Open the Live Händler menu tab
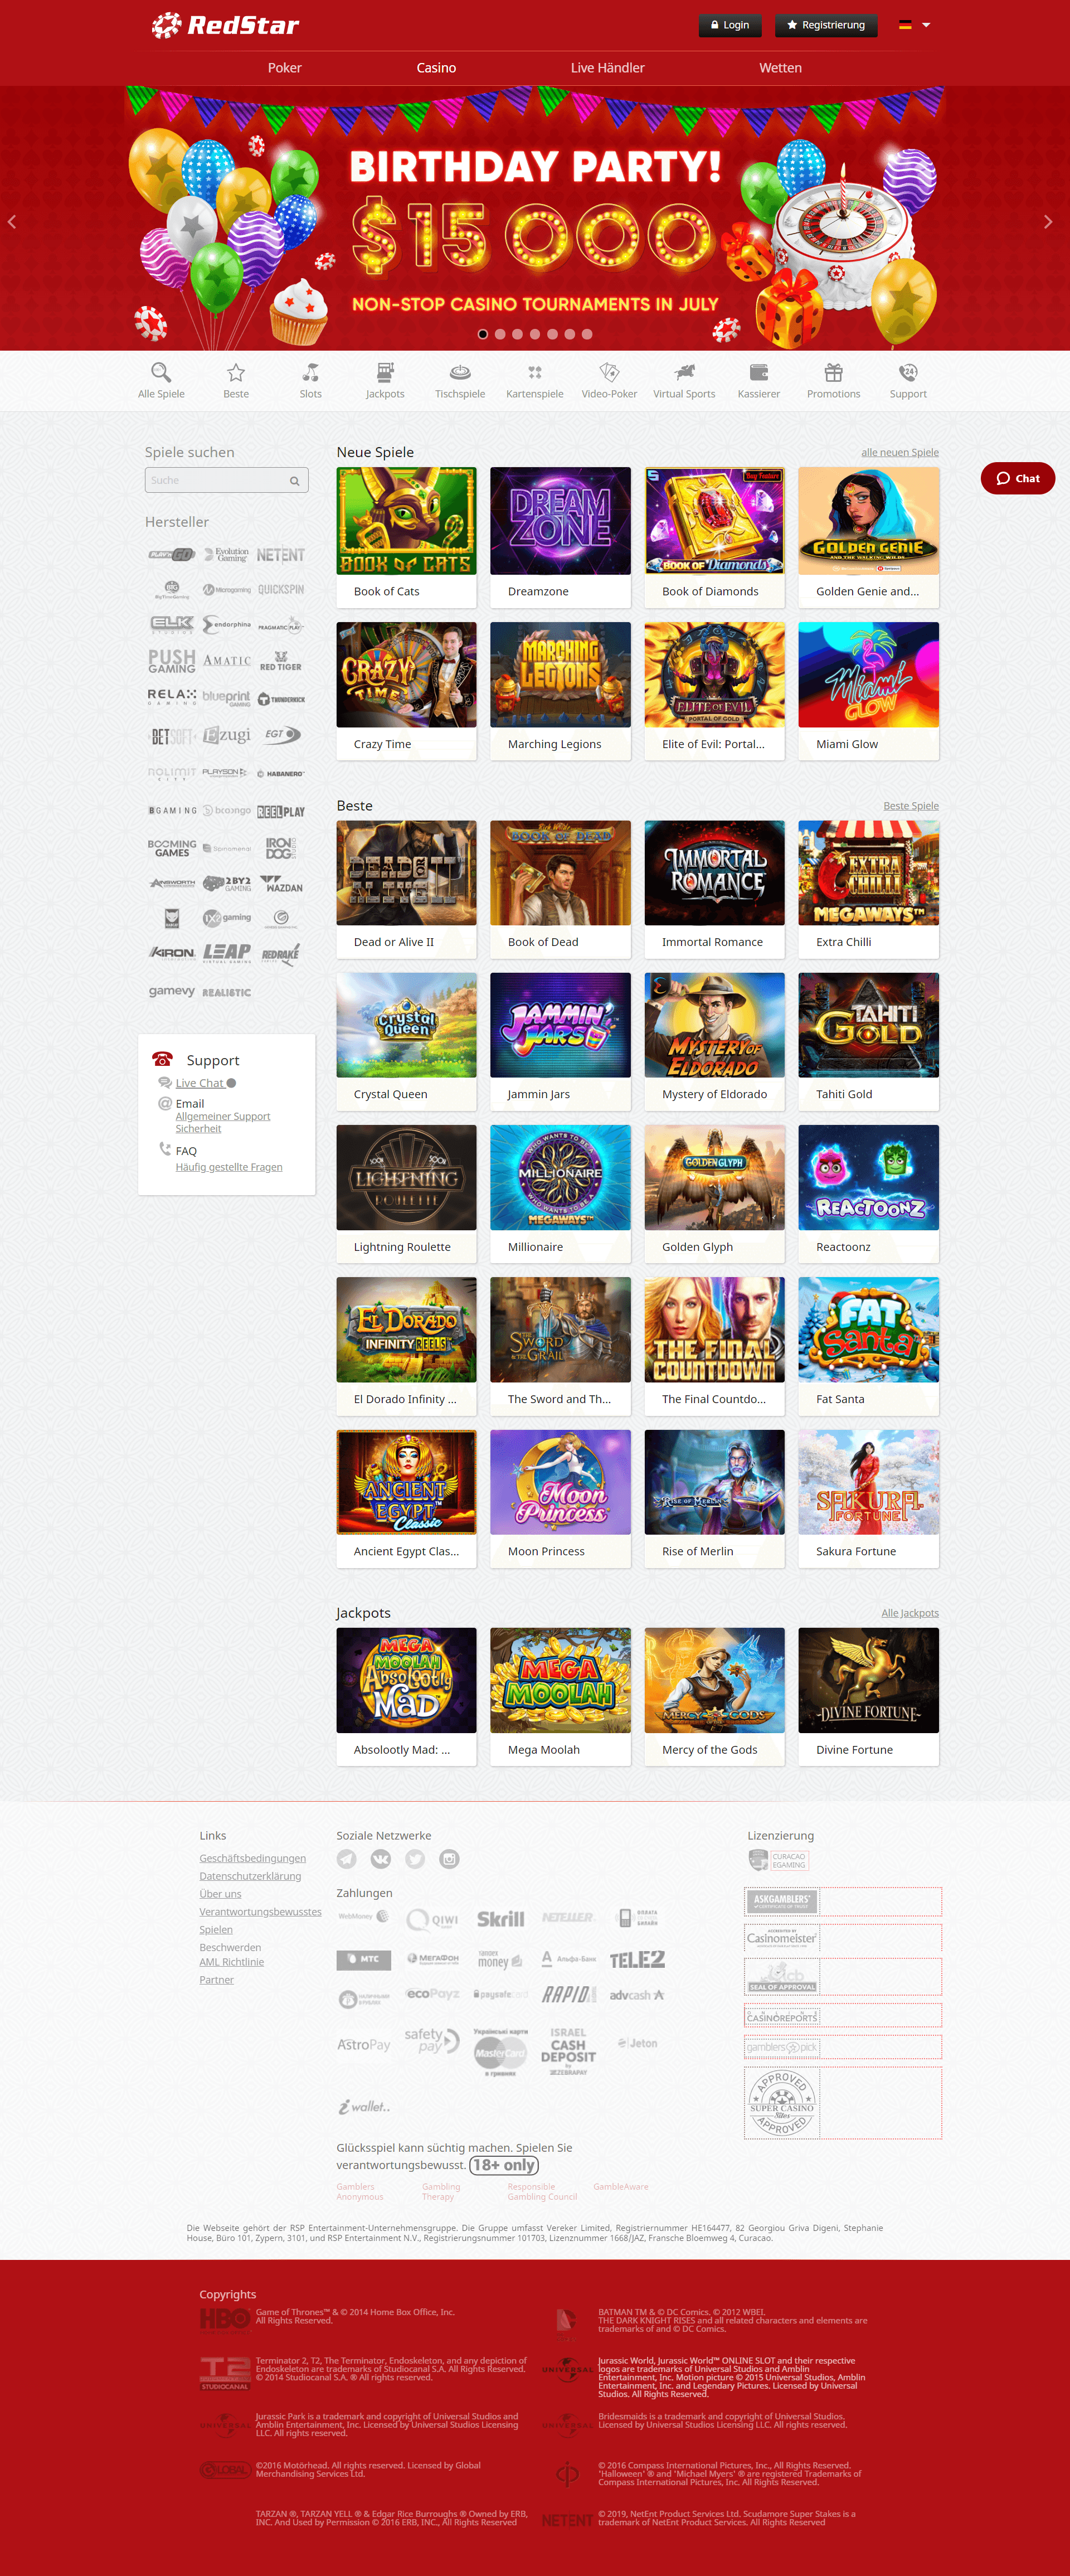The width and height of the screenshot is (1070, 2576). pos(607,68)
